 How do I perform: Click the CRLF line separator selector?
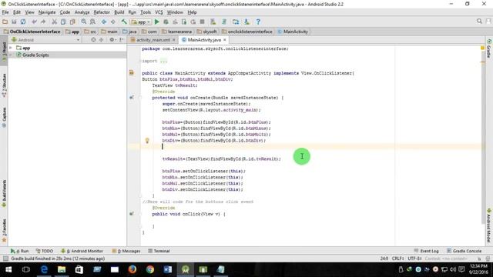click(397, 259)
